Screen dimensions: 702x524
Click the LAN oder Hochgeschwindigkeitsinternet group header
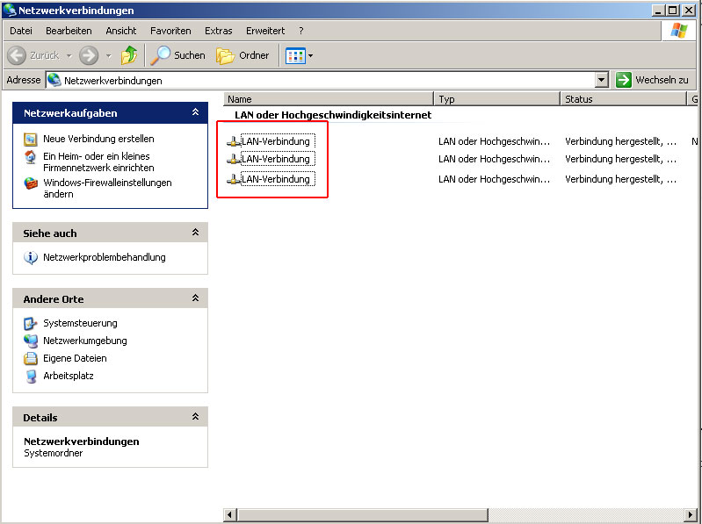[333, 115]
